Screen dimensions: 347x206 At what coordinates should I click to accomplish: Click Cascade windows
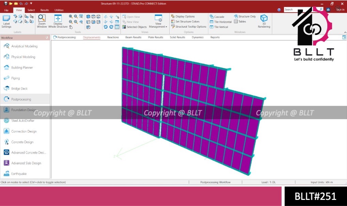[x=217, y=17]
